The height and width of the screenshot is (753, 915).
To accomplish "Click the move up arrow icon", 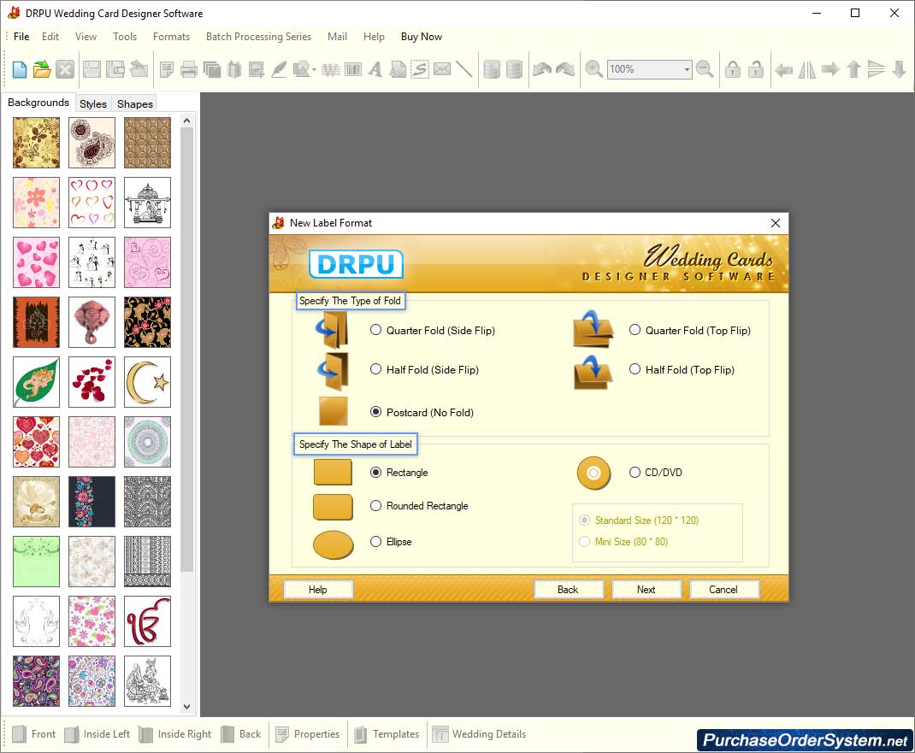I will tap(853, 69).
